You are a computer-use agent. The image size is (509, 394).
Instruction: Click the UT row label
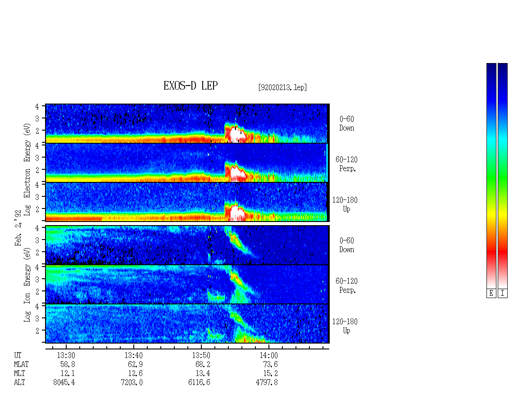(x=18, y=355)
